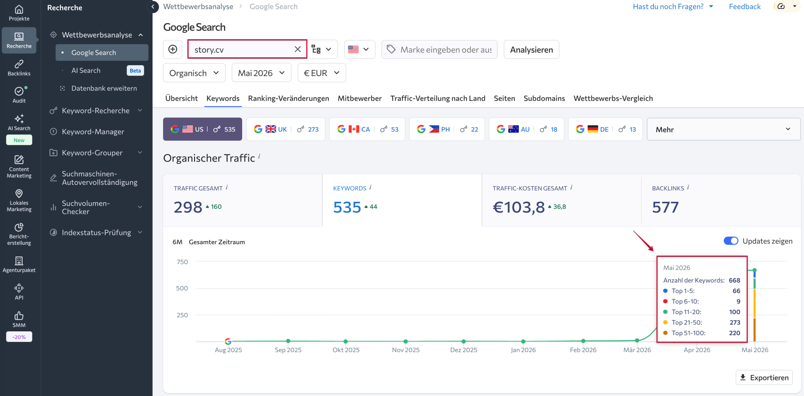Open the Audit tool icon
804x396 pixels.
(19, 95)
